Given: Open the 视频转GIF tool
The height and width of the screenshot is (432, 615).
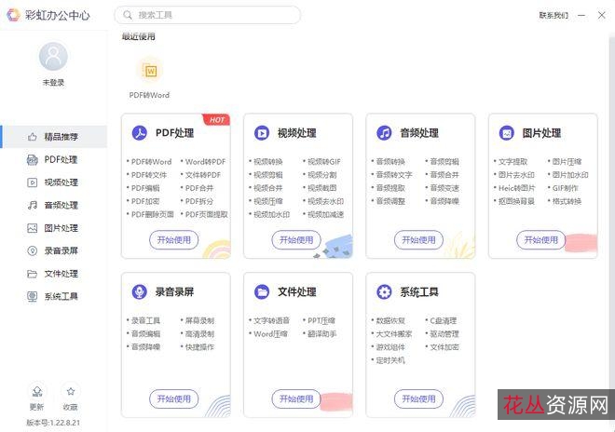Looking at the screenshot, I should [x=324, y=161].
